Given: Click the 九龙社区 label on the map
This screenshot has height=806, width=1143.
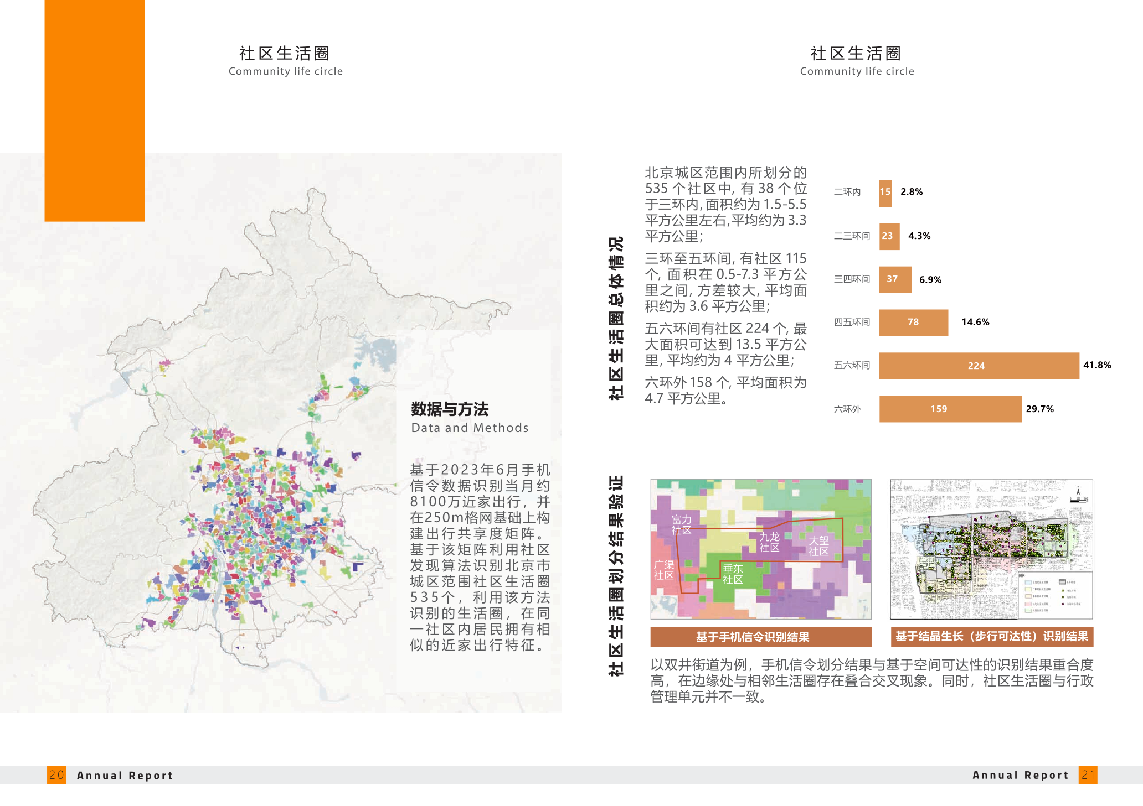Looking at the screenshot, I should tap(769, 542).
